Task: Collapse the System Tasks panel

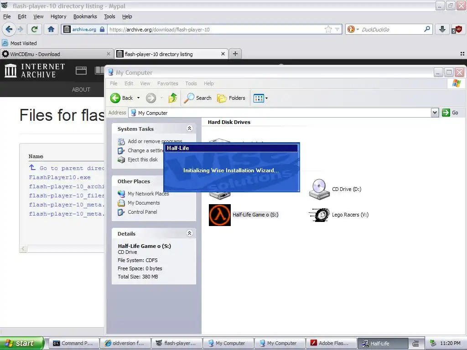Action: click(189, 128)
